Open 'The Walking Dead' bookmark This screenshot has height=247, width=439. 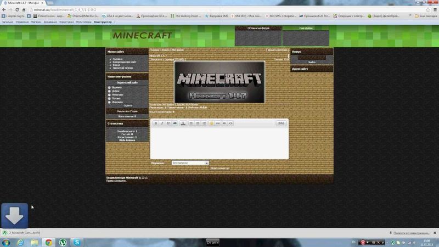(185, 16)
